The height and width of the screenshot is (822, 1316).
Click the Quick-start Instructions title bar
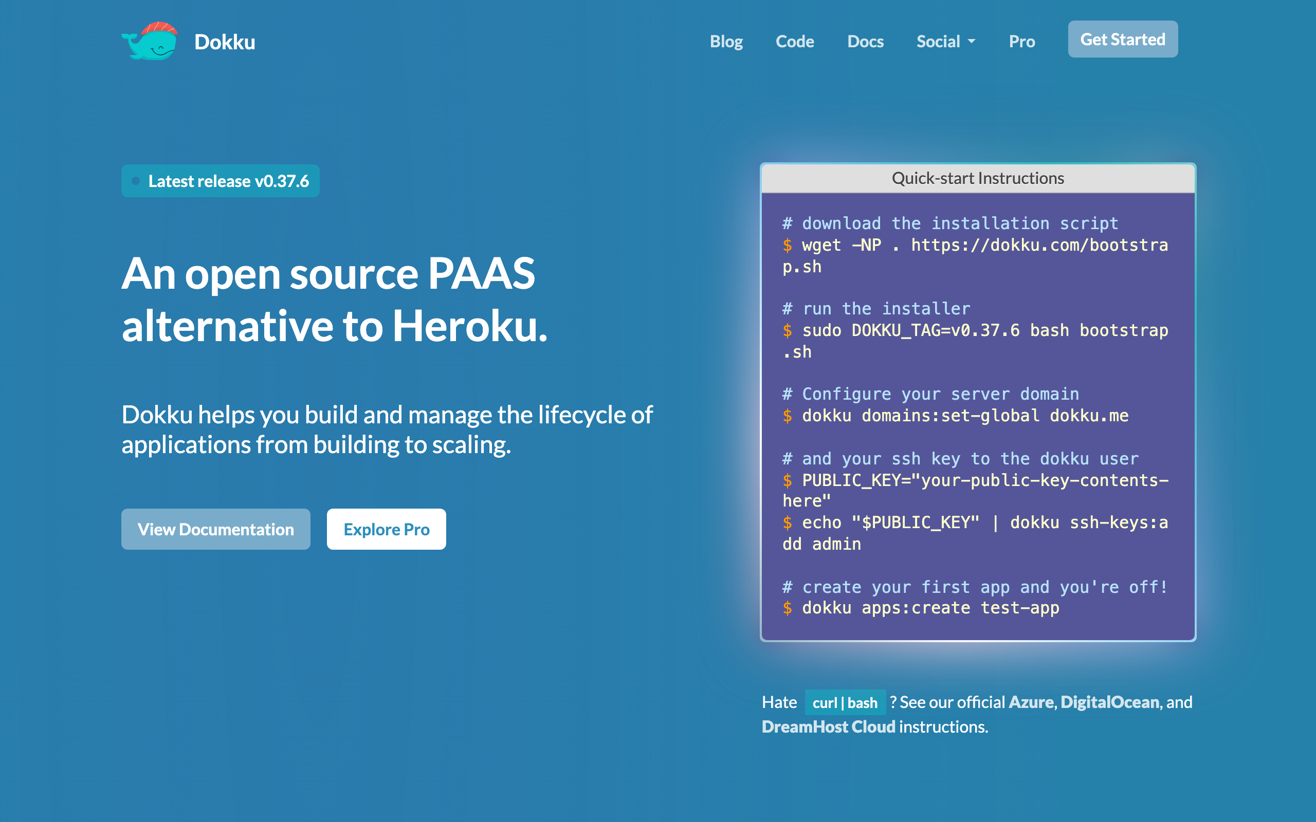coord(978,178)
